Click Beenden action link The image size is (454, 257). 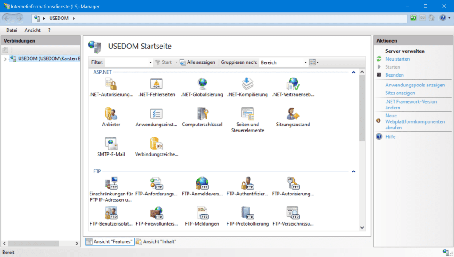click(394, 75)
